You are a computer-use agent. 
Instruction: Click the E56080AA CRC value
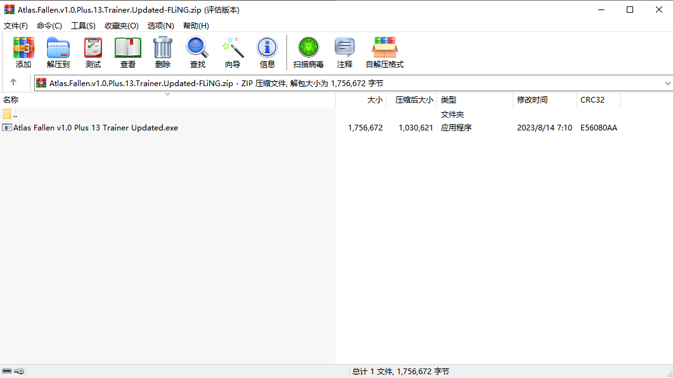(599, 127)
